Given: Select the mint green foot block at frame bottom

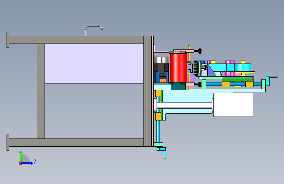Looking at the screenshot, I should click(158, 144).
